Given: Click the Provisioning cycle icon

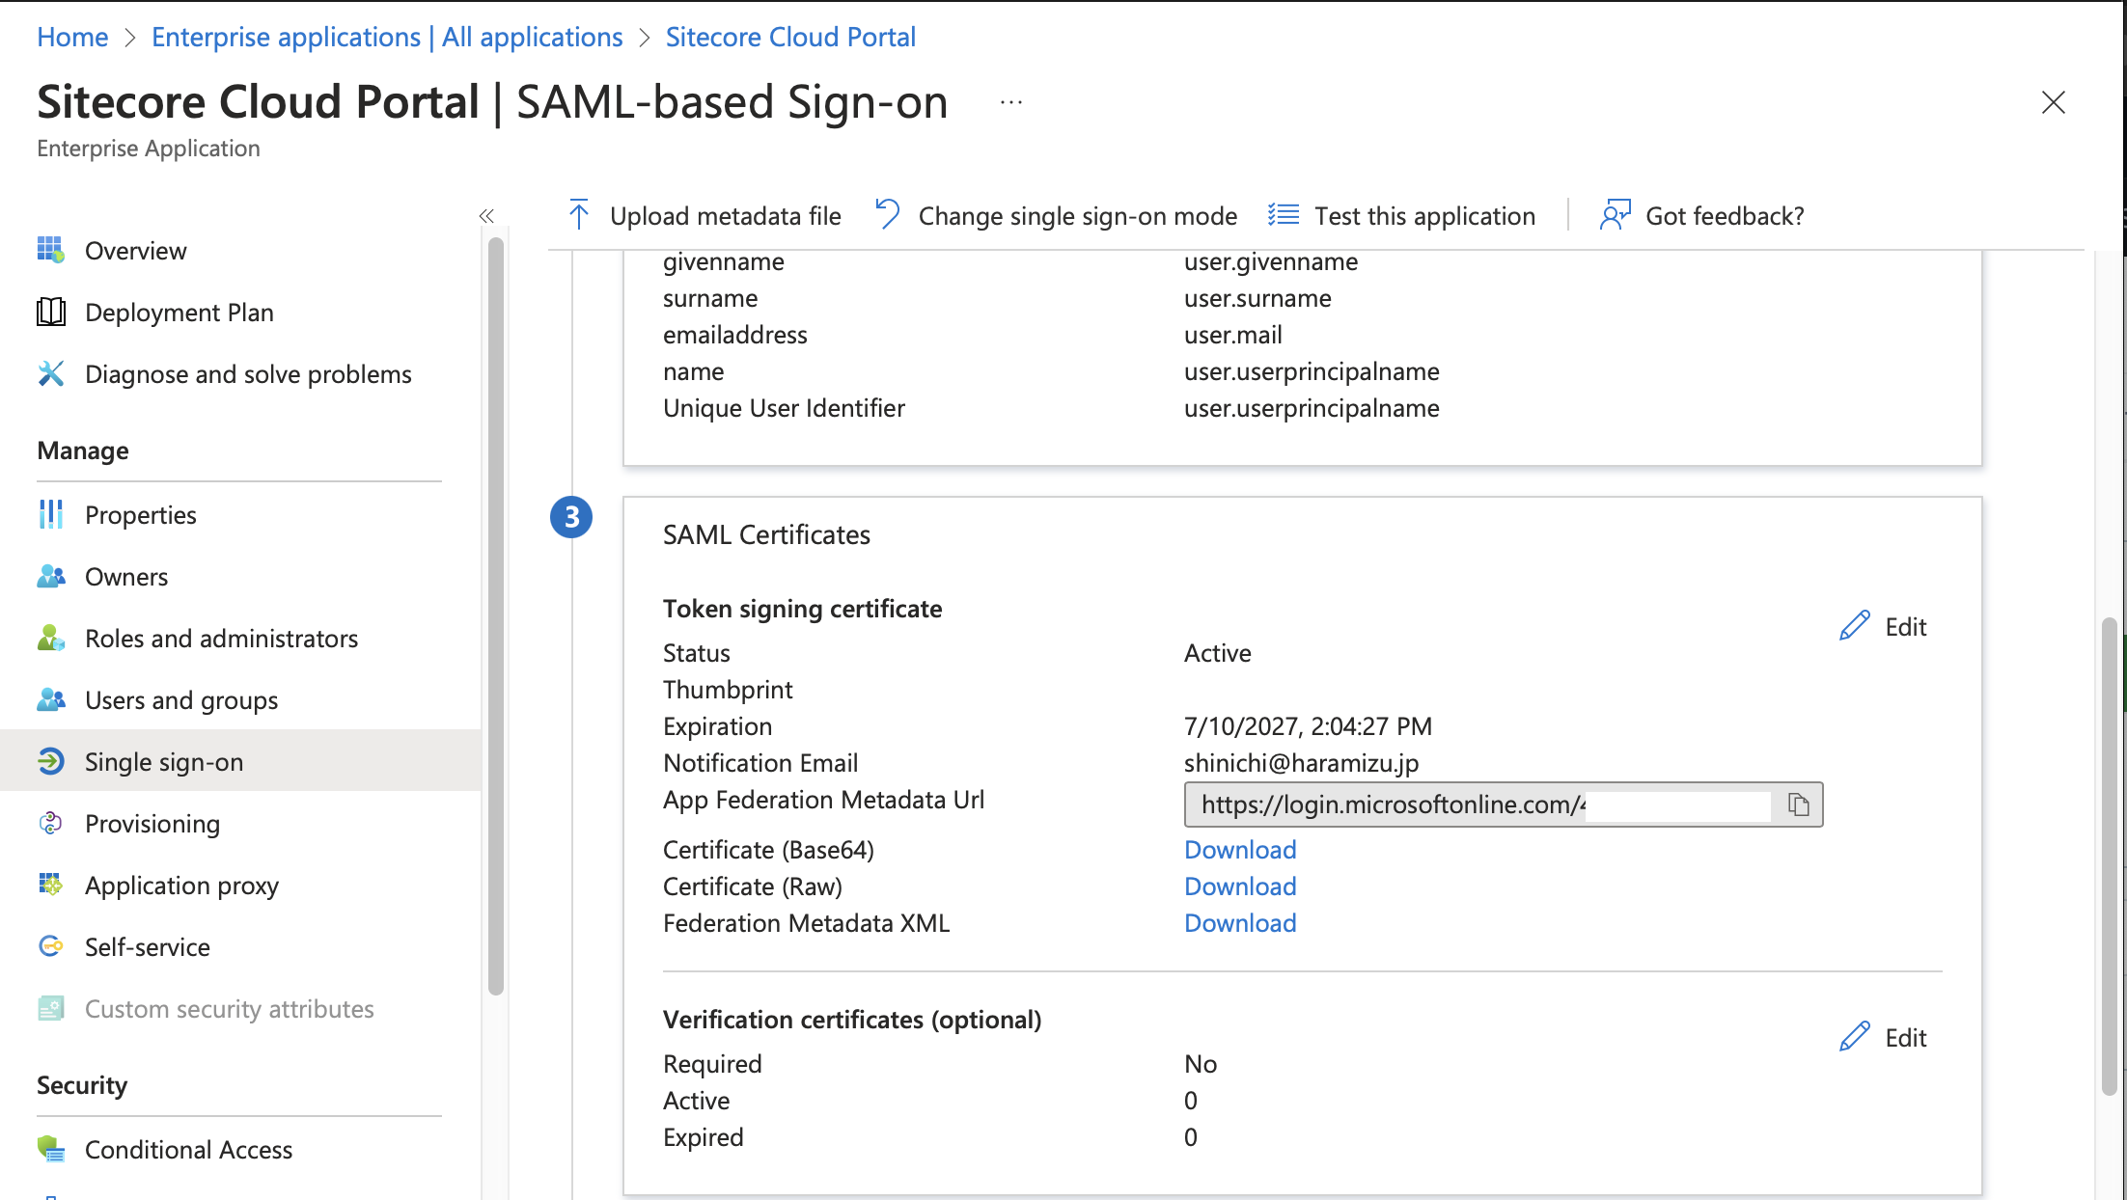Looking at the screenshot, I should 51,823.
